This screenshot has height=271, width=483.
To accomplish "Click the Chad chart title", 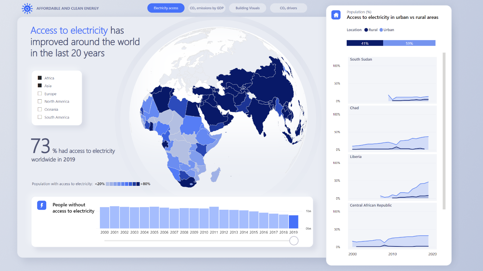I will 354,108.
